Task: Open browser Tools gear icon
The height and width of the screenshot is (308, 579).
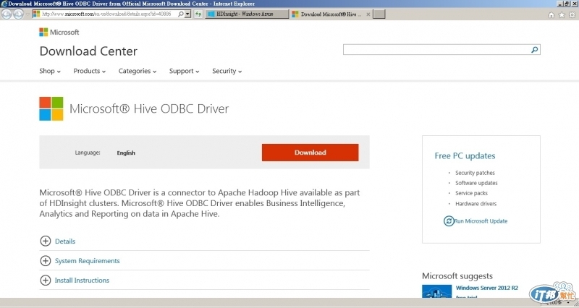Action: point(572,14)
